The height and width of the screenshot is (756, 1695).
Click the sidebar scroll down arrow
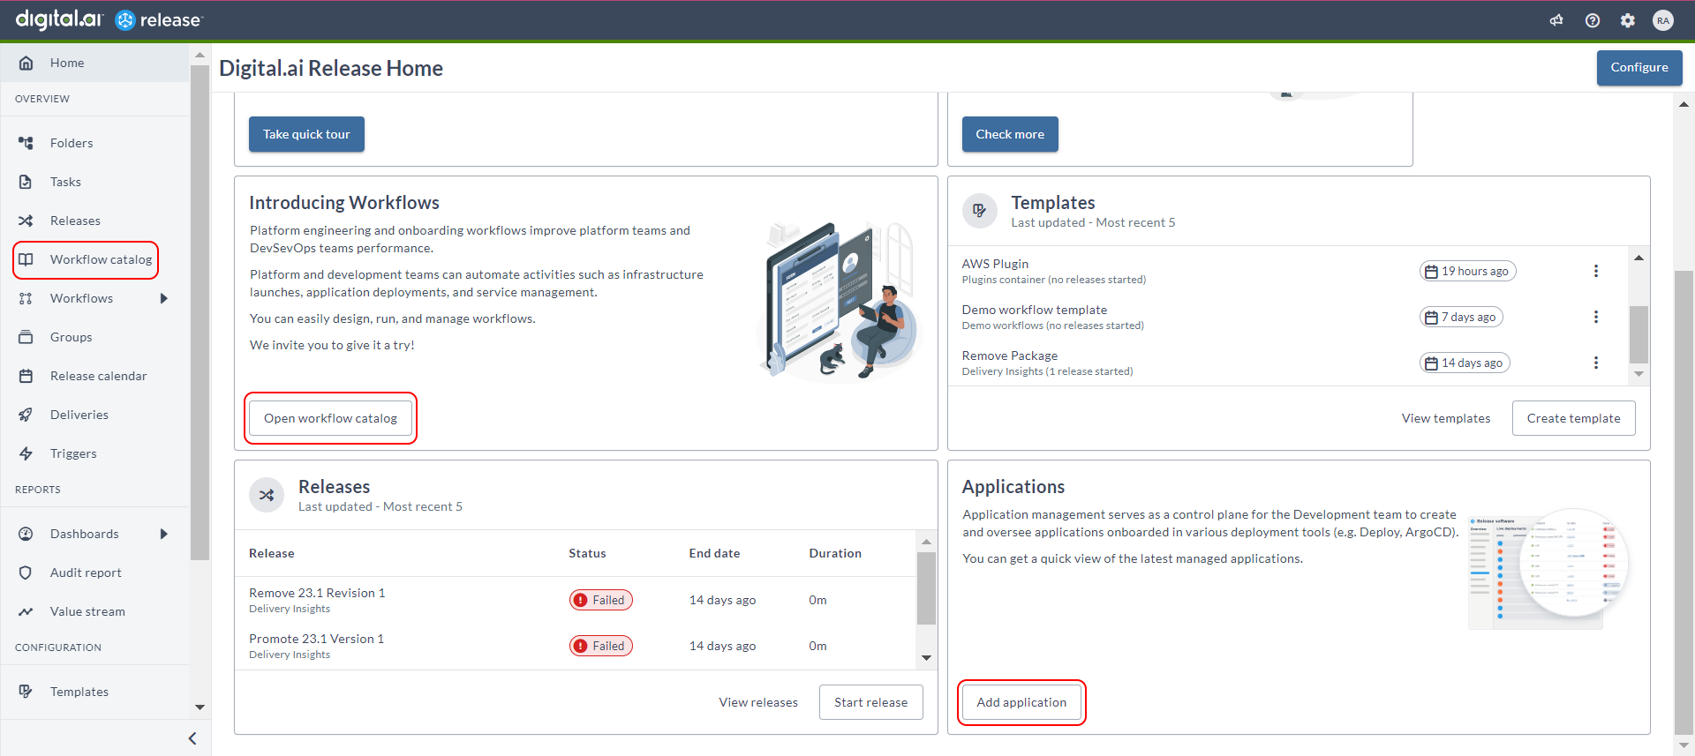pyautogui.click(x=200, y=707)
